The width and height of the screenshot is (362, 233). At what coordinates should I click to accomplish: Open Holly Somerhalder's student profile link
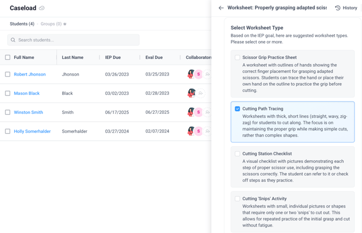[32, 131]
